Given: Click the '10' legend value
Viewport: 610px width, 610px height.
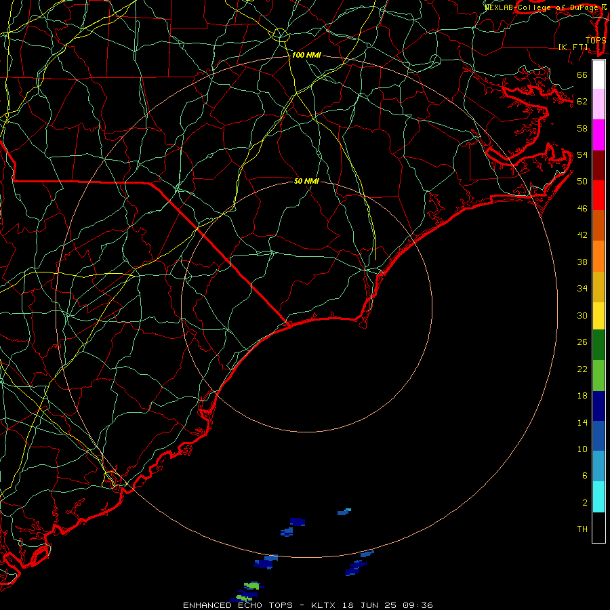Looking at the screenshot, I should 582,449.
